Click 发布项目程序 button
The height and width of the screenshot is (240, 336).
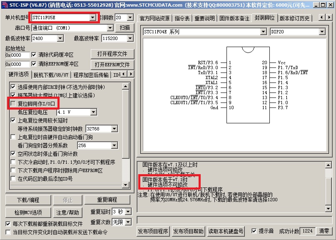tap(153, 231)
